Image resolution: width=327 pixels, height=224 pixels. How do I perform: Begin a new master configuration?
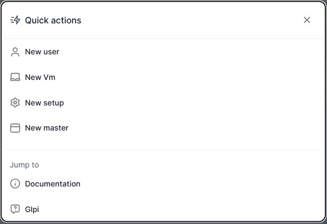[163, 128]
